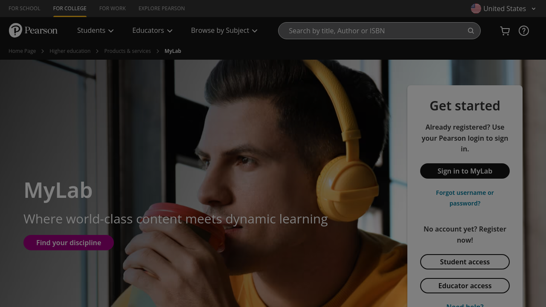Select the For Work tab
The width and height of the screenshot is (546, 307).
[113, 9]
